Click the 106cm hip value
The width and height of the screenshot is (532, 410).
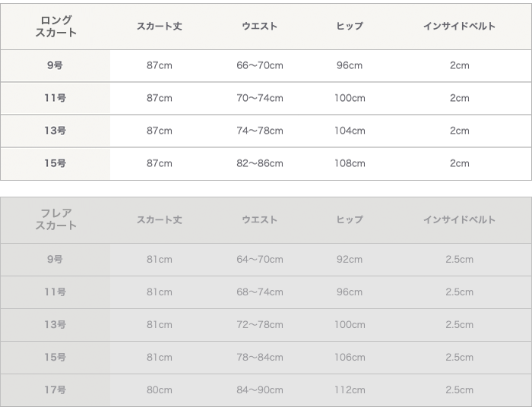350,357
